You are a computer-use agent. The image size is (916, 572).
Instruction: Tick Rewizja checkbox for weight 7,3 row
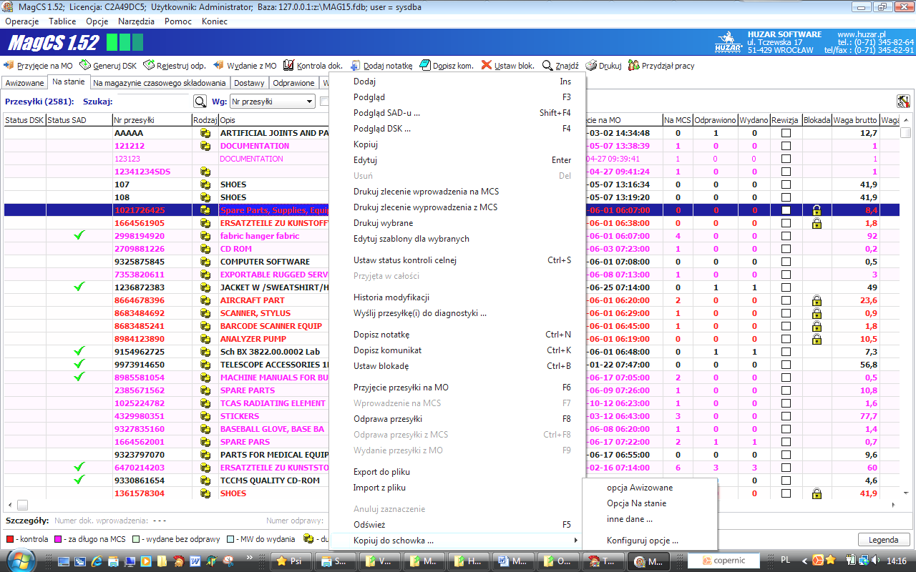(786, 352)
